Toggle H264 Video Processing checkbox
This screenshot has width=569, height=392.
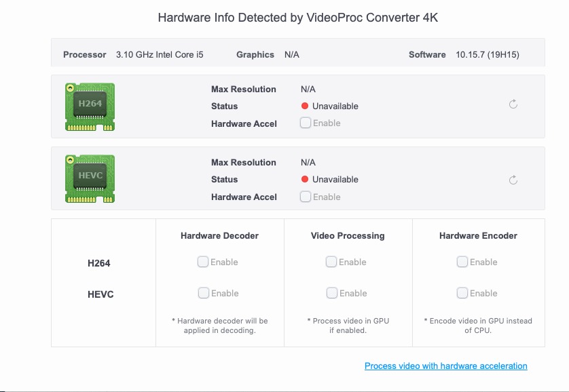point(331,262)
